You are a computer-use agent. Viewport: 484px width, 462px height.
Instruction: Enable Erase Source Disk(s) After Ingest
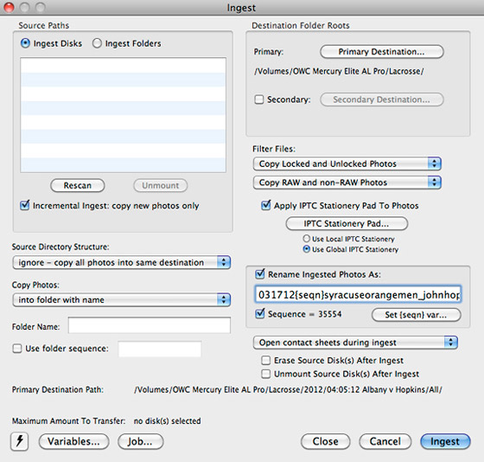[266, 360]
